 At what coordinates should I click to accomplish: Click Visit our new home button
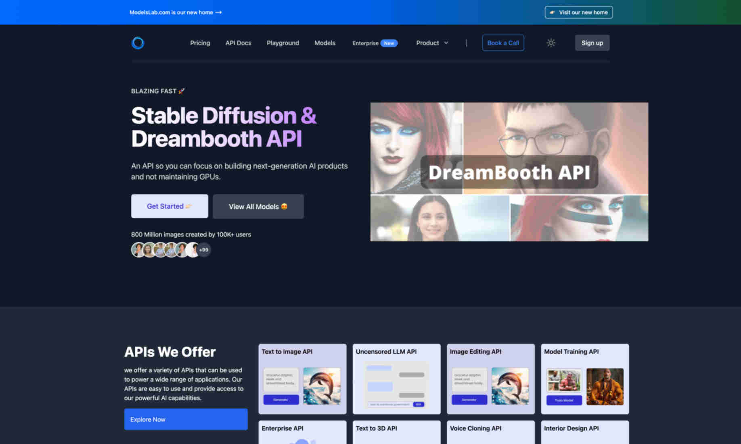578,12
